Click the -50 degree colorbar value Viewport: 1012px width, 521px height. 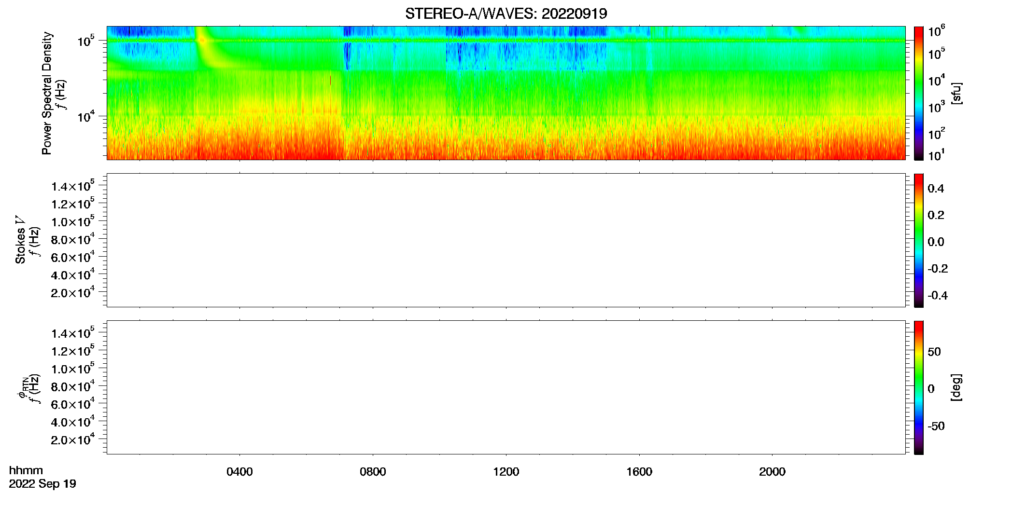[x=936, y=426]
